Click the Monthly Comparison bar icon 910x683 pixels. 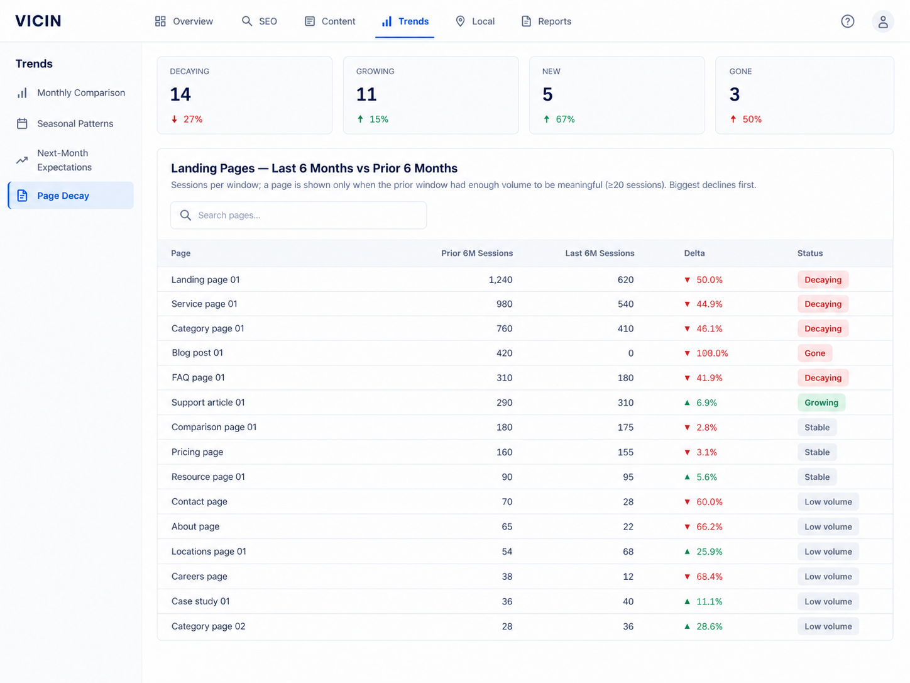point(22,93)
